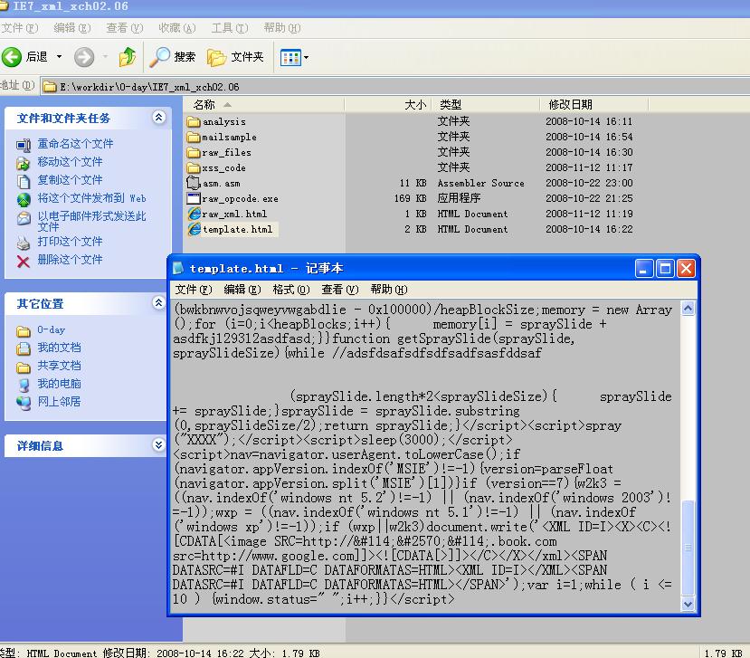Expand the Details (详细信息) panel
The image size is (750, 658).
159,445
